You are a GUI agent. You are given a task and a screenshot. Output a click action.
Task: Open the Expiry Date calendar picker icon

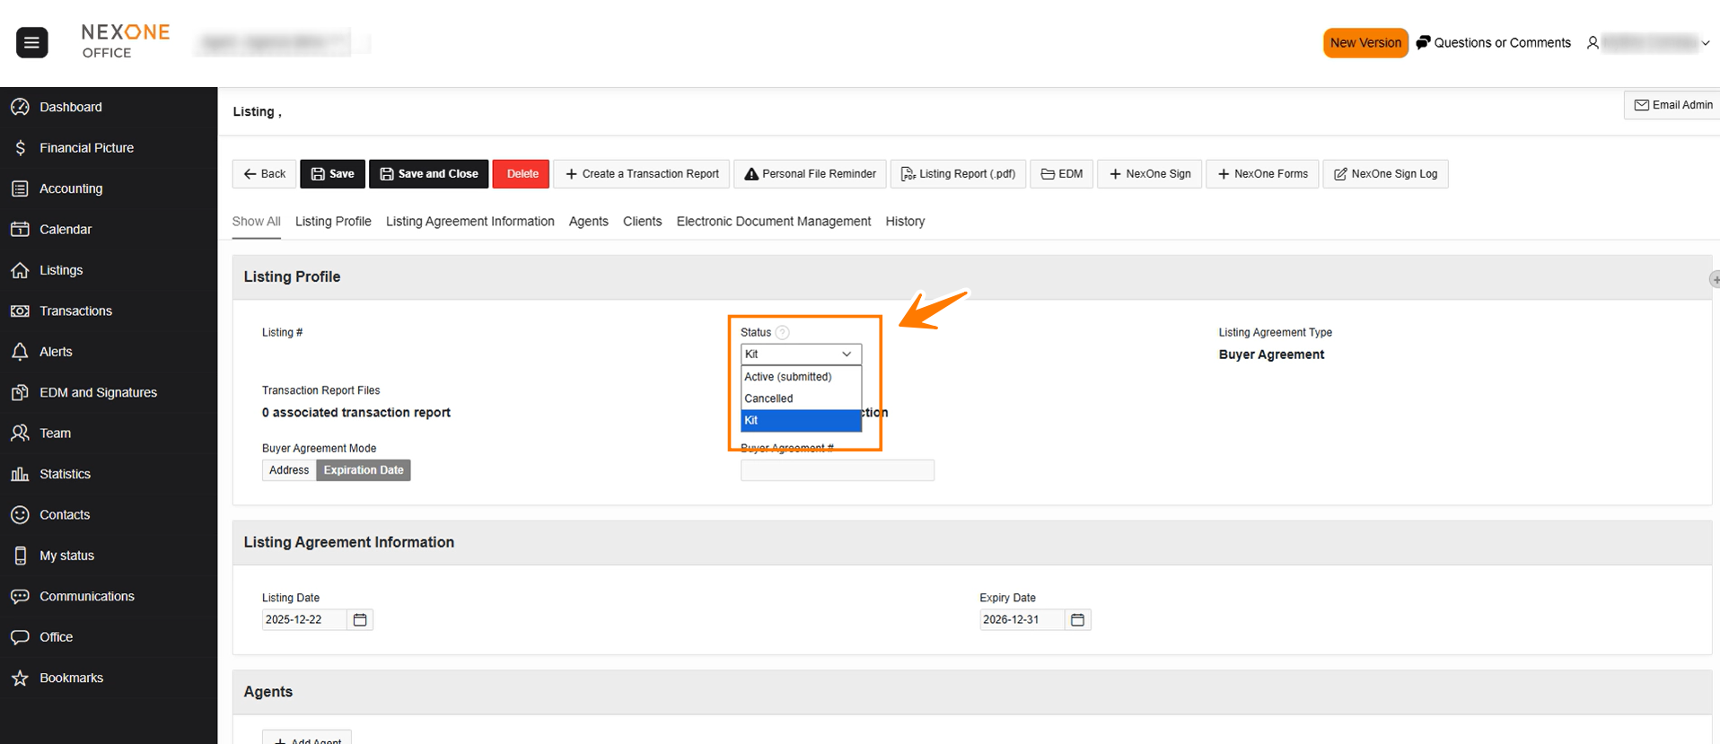click(x=1077, y=619)
